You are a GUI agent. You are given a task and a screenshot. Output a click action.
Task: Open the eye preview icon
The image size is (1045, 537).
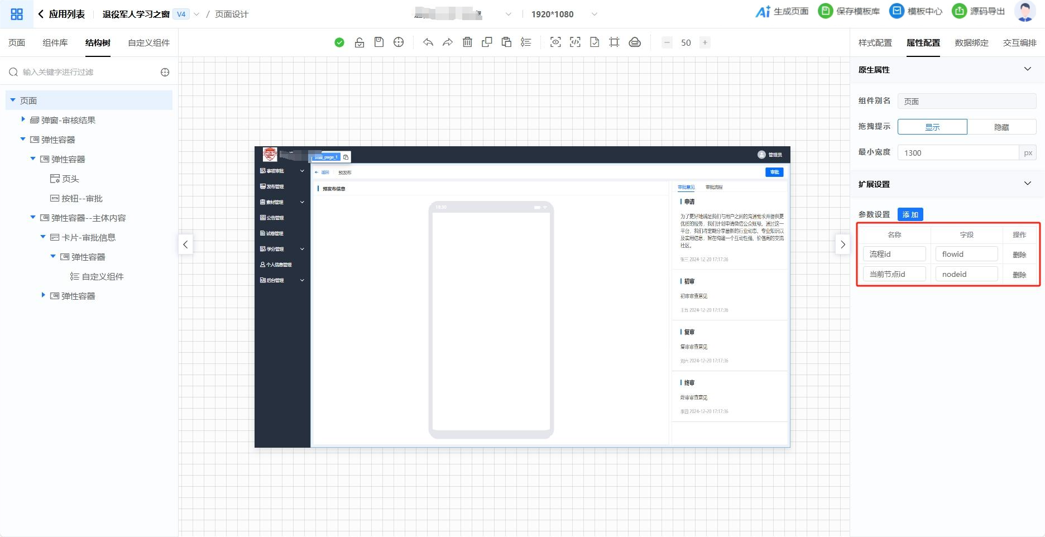[555, 42]
